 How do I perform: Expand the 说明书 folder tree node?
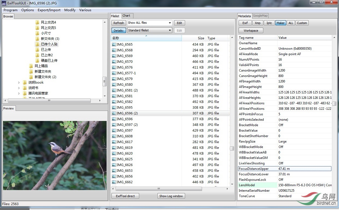19,88
